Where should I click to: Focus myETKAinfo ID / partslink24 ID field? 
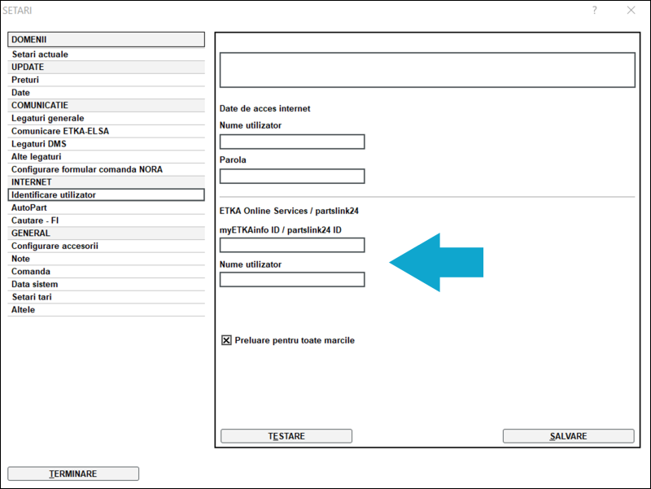[292, 246]
